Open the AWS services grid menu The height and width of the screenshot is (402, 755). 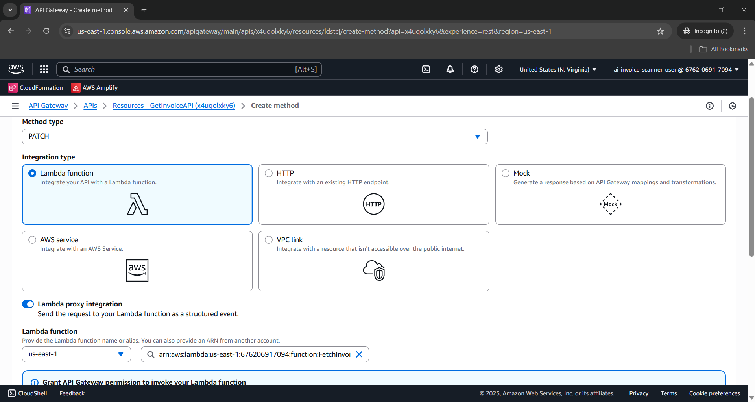click(44, 69)
